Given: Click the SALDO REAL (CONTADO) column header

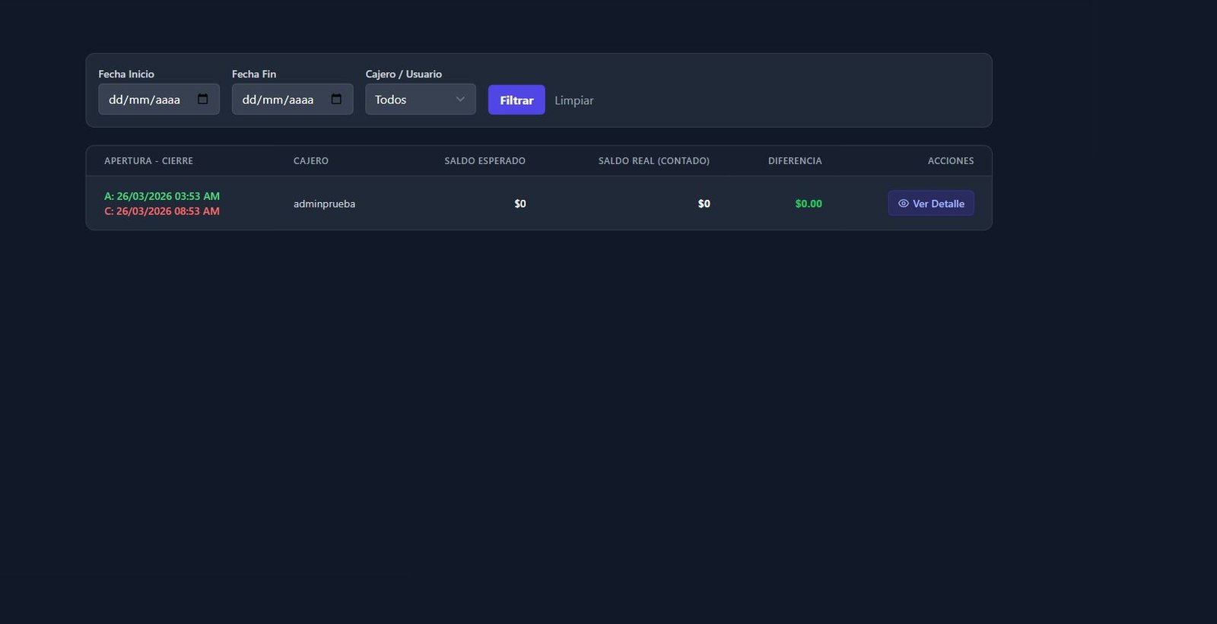Looking at the screenshot, I should (654, 161).
